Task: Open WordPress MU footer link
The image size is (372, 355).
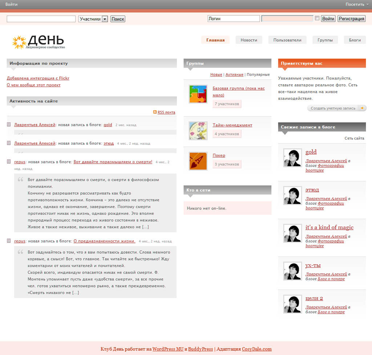Action: (x=168, y=349)
